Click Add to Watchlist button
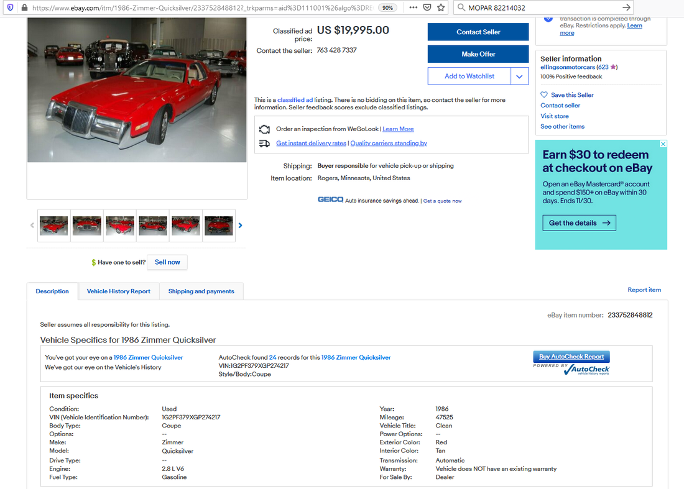This screenshot has height=489, width=684. point(469,76)
